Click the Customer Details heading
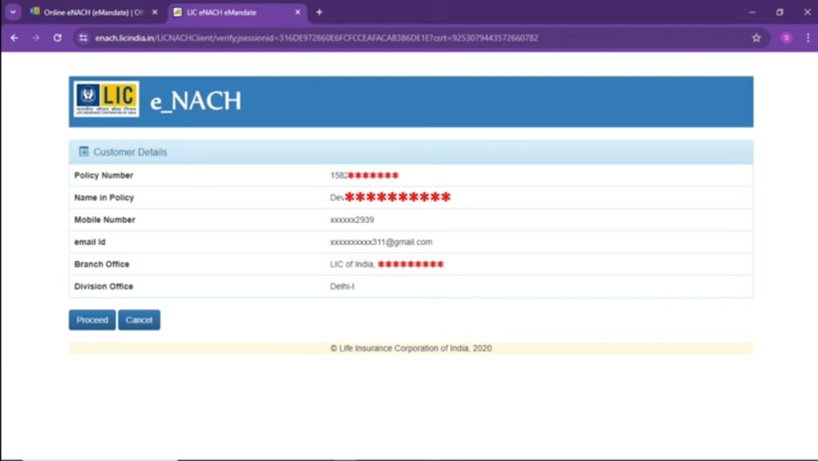 point(130,152)
